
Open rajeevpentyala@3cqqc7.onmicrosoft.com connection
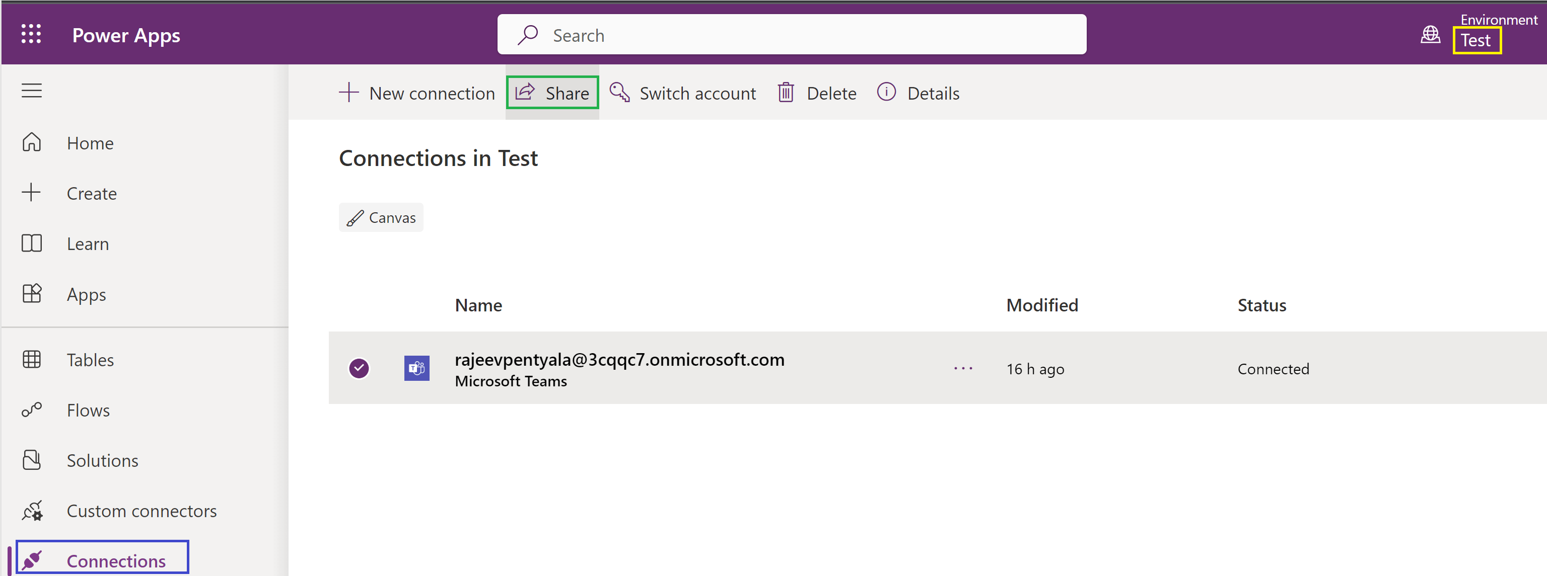(x=620, y=359)
